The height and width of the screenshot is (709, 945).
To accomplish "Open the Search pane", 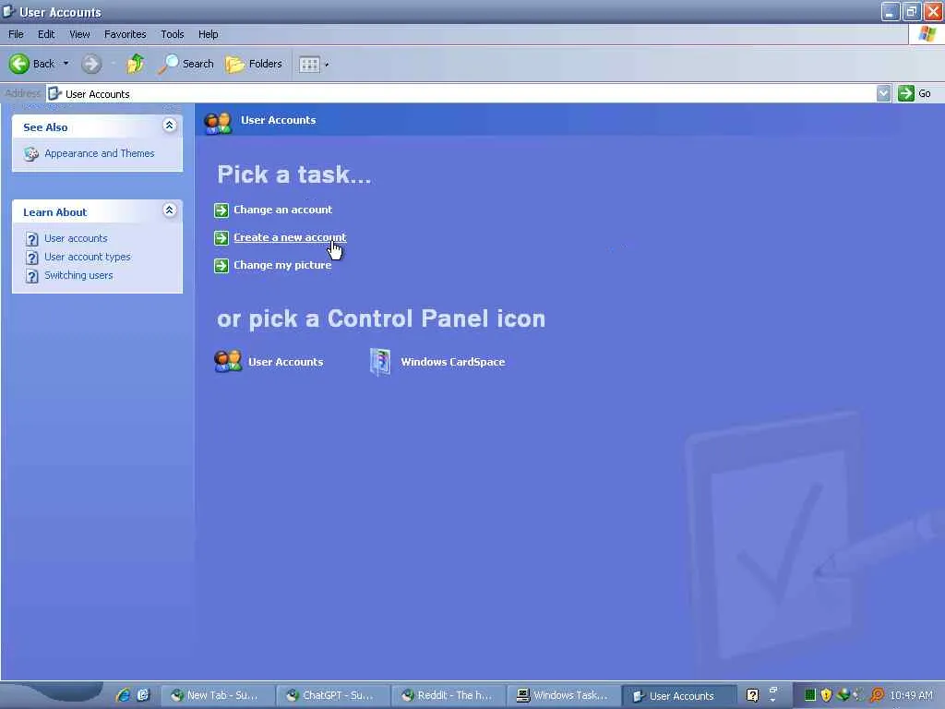I will click(186, 64).
